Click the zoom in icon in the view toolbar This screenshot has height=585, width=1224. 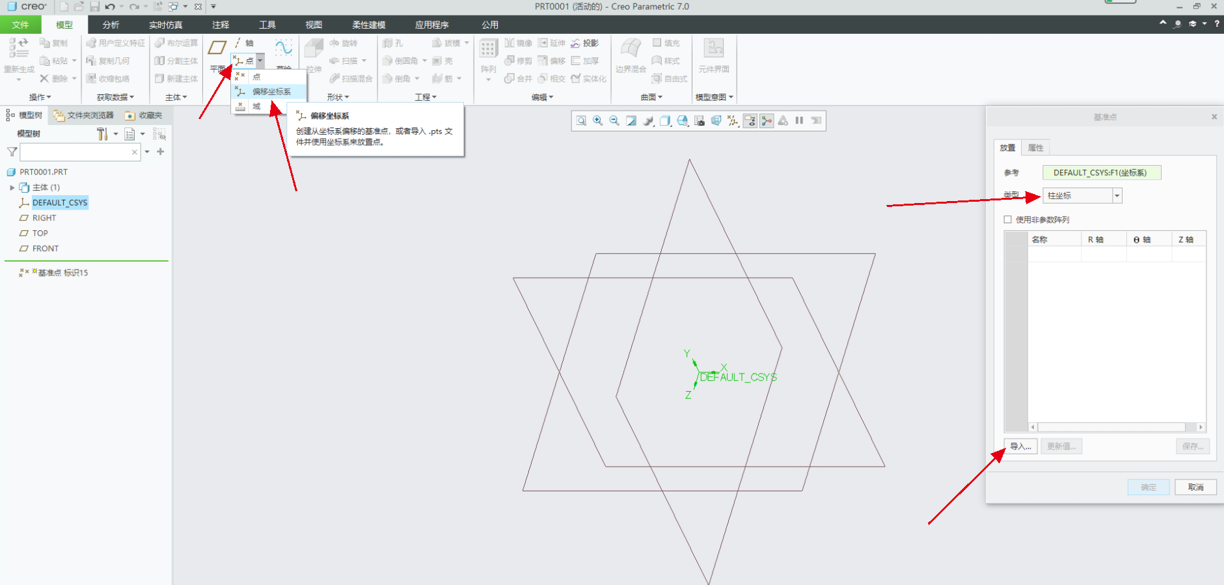pyautogui.click(x=597, y=121)
